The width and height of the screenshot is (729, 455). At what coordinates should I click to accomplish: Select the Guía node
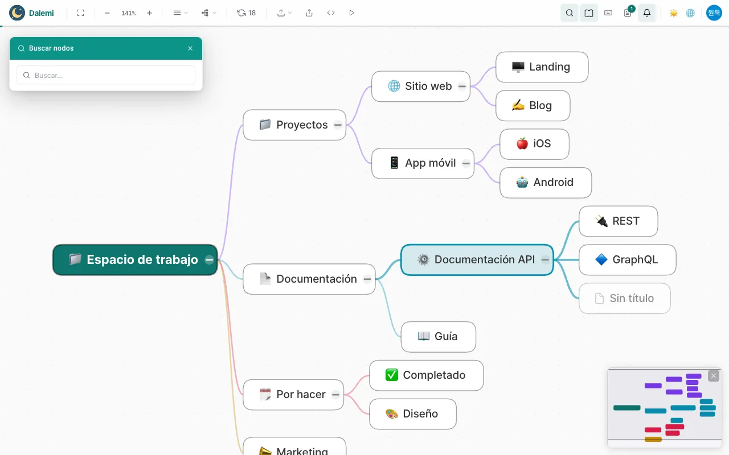pyautogui.click(x=438, y=337)
